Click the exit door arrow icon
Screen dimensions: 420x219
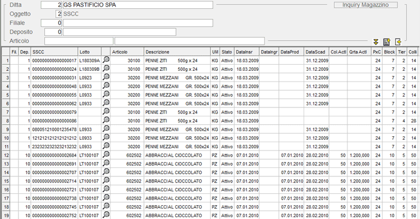398,42
